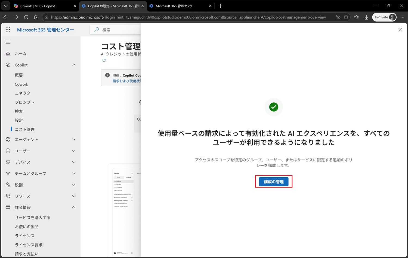Open the 請求および使用状 link in banner

pos(126,81)
